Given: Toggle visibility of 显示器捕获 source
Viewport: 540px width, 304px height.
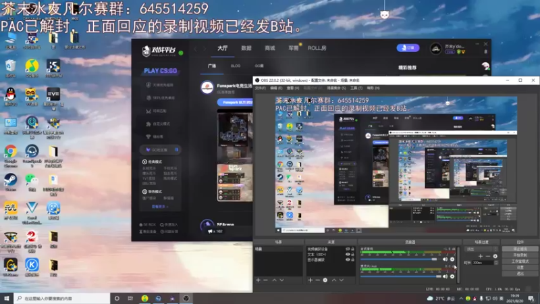Looking at the screenshot, I should 348,259.
